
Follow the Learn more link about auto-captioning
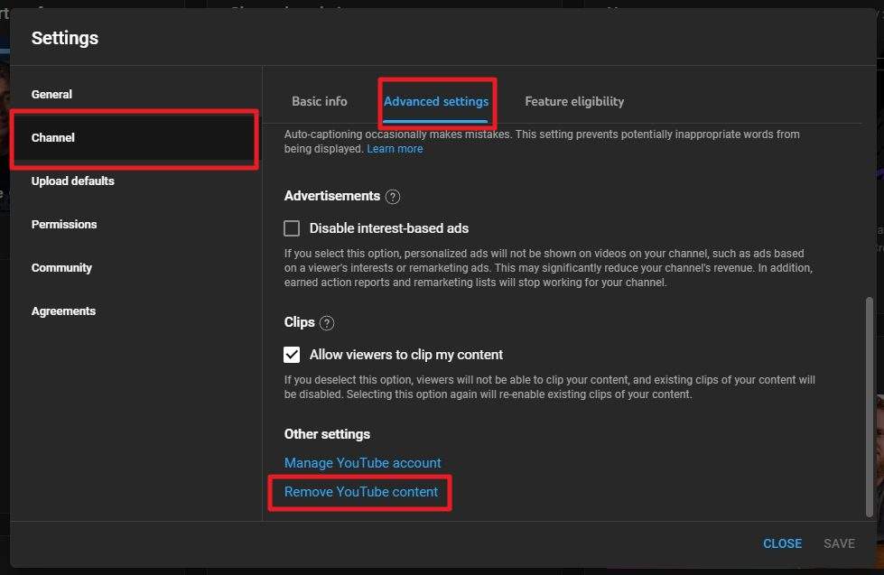tap(395, 149)
